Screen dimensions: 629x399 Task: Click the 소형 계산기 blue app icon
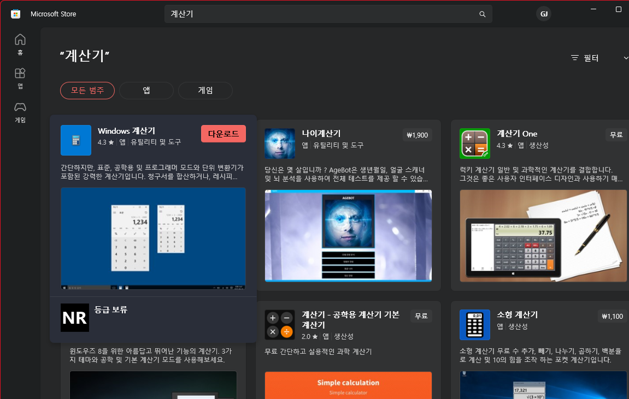pos(475,324)
